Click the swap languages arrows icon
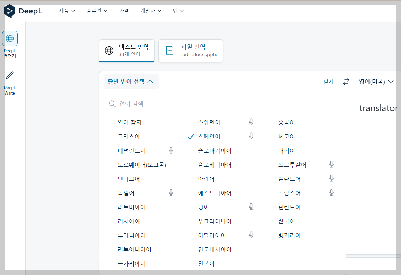 coord(346,81)
